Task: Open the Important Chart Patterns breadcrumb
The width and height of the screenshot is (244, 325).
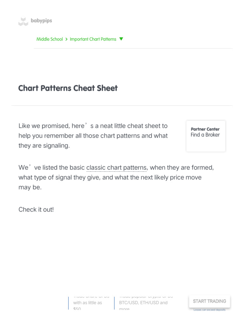Action: (x=93, y=39)
